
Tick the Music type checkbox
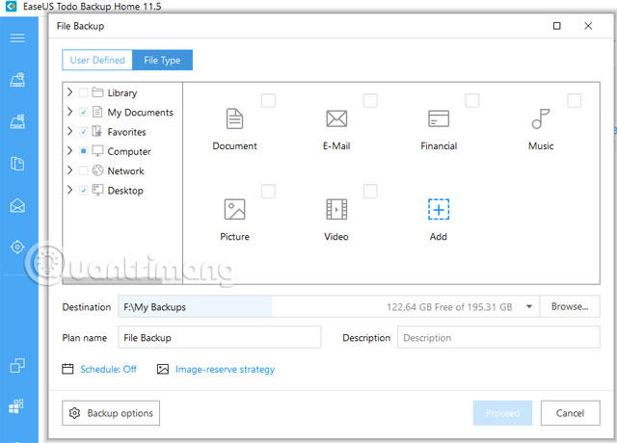[575, 100]
